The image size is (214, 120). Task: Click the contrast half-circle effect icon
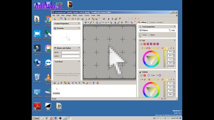pos(109,19)
